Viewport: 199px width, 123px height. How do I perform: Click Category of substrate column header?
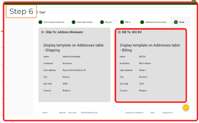(134, 112)
